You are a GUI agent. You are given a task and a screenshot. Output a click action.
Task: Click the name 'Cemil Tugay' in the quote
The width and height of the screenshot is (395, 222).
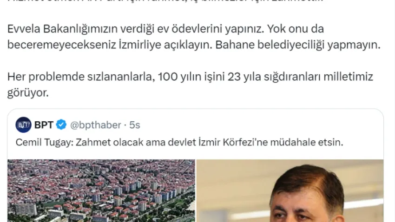pyautogui.click(x=44, y=143)
